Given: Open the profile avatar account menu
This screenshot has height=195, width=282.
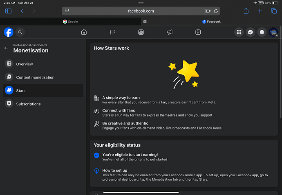Looking at the screenshot, I should coord(273,32).
